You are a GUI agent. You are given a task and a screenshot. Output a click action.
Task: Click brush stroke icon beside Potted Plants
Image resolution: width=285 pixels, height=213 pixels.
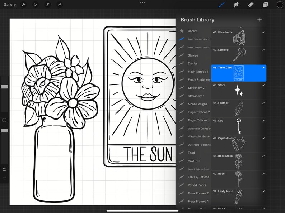[182, 185]
